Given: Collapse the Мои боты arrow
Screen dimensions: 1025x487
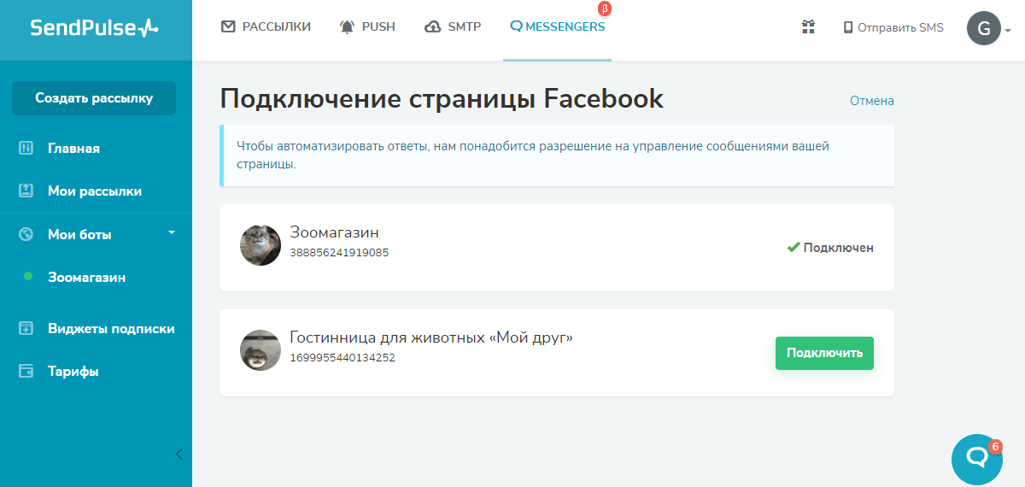Looking at the screenshot, I should point(171,232).
